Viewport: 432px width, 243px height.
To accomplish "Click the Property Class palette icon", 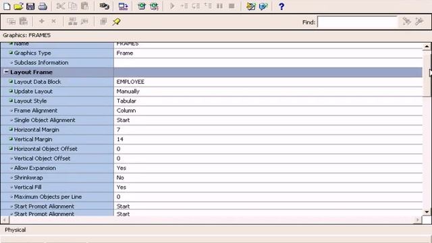I will [x=72, y=21].
